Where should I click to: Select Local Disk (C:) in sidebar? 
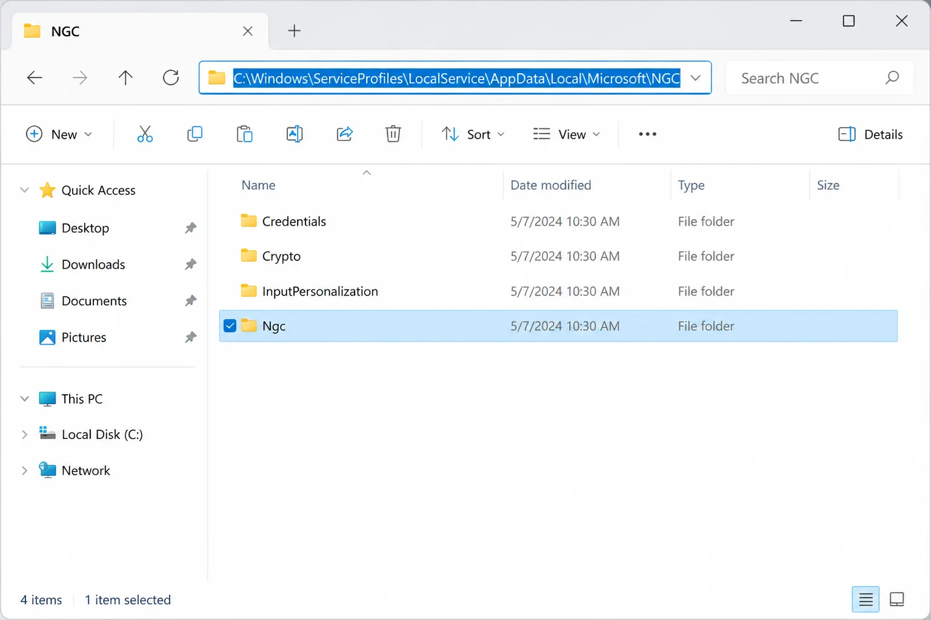(102, 434)
